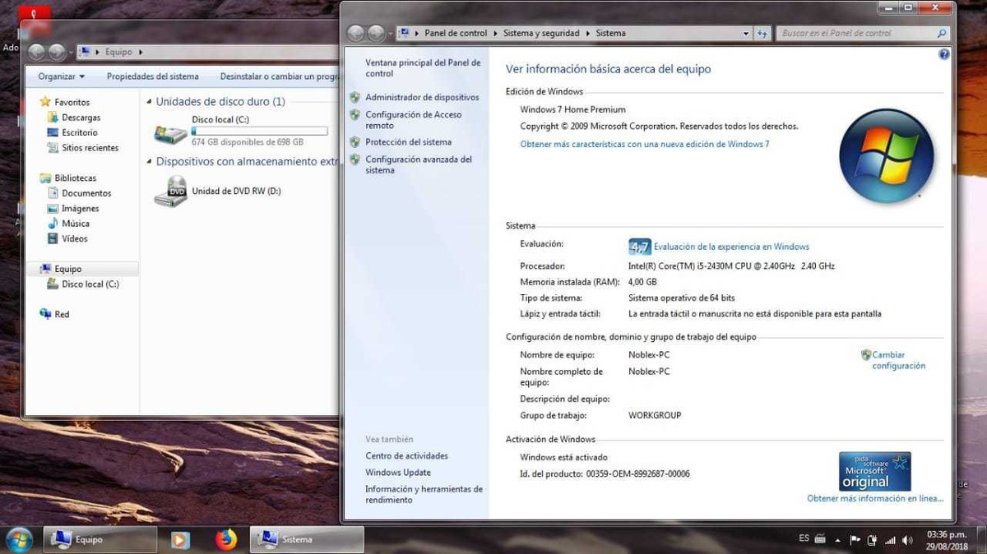Click the Red network icon in sidebar
Image resolution: width=987 pixels, height=554 pixels.
(x=45, y=314)
